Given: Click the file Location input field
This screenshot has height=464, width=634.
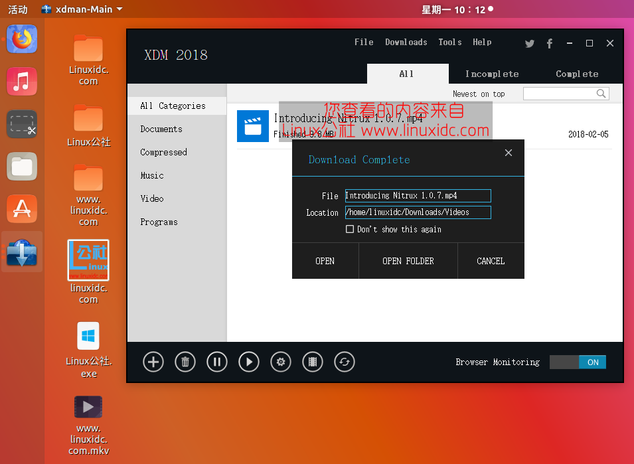Looking at the screenshot, I should (x=418, y=212).
